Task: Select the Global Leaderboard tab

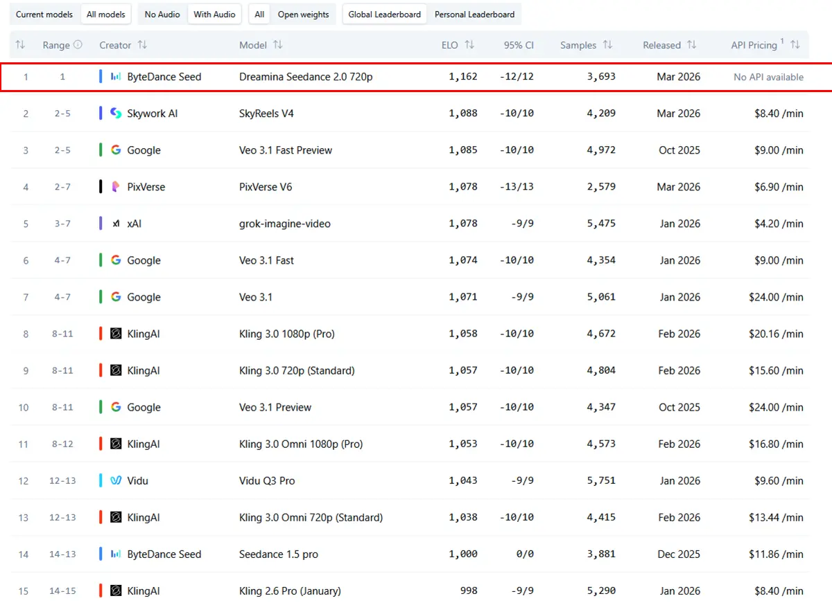Action: [384, 15]
